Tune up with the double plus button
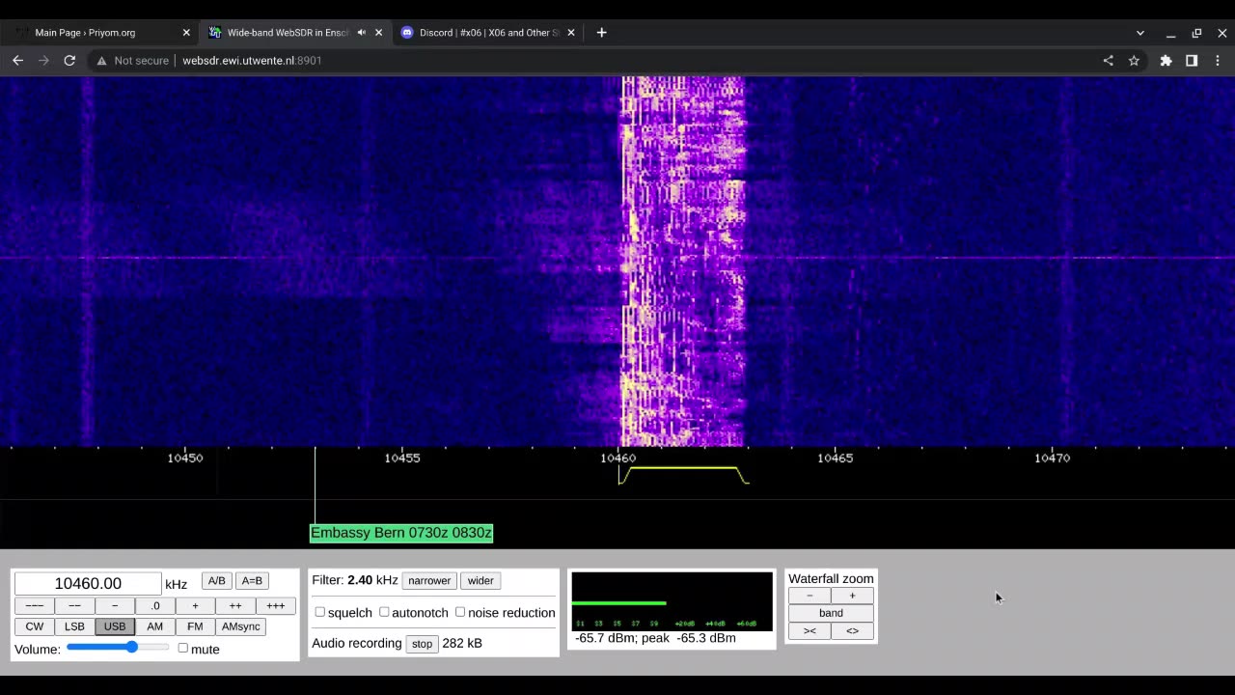Image resolution: width=1235 pixels, height=695 pixels. [235, 605]
